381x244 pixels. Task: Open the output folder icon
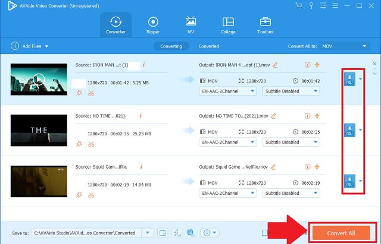click(x=163, y=233)
